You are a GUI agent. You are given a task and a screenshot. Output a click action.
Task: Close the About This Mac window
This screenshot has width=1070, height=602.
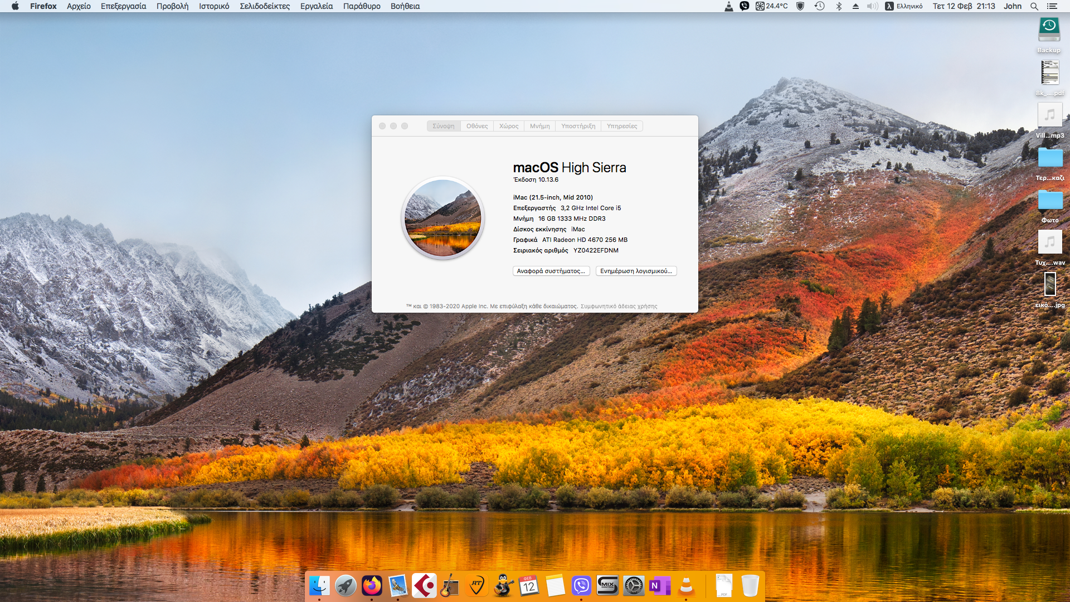coord(382,126)
